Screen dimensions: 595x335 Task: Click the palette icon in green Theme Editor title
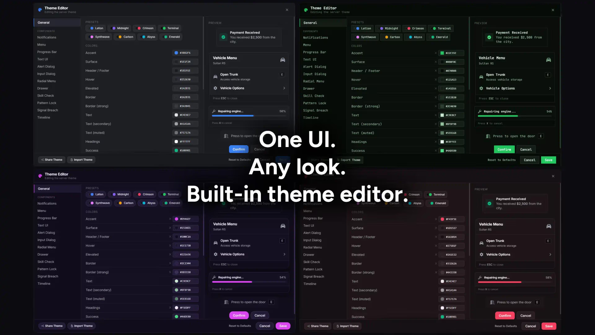(x=306, y=10)
